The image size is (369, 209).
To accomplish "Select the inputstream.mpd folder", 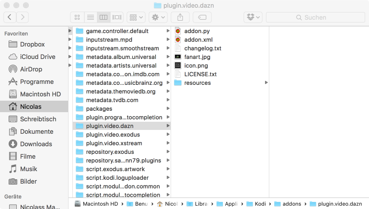I will click(x=122, y=40).
